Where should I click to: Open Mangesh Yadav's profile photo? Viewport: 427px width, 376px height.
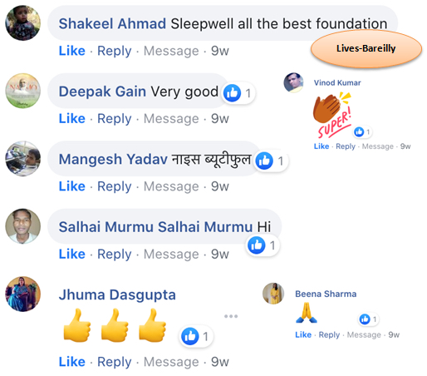click(x=23, y=159)
